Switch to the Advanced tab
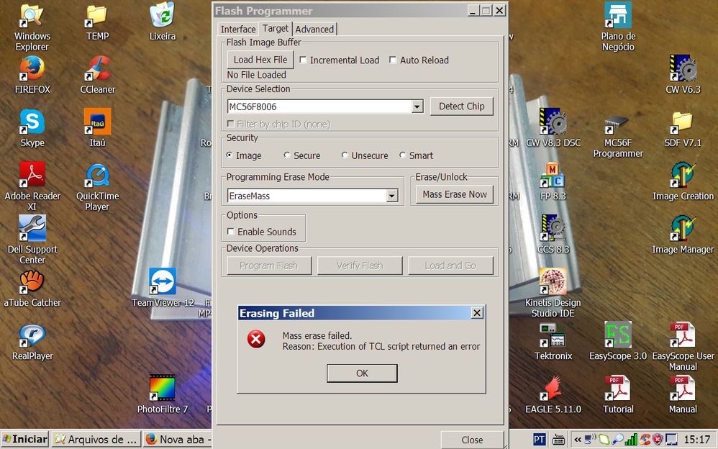718x449 pixels. pyautogui.click(x=314, y=30)
